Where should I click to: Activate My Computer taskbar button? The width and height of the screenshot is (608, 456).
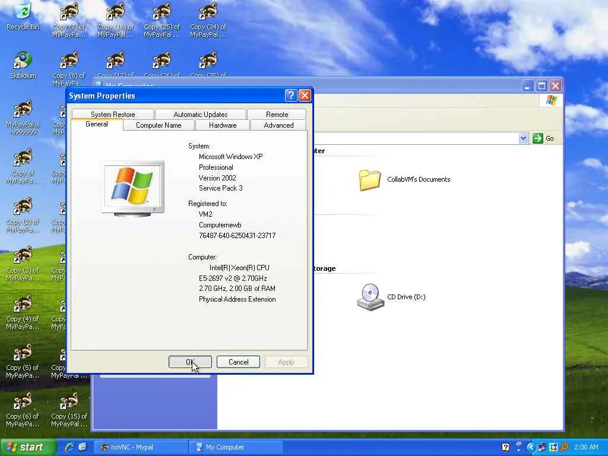tap(236, 447)
